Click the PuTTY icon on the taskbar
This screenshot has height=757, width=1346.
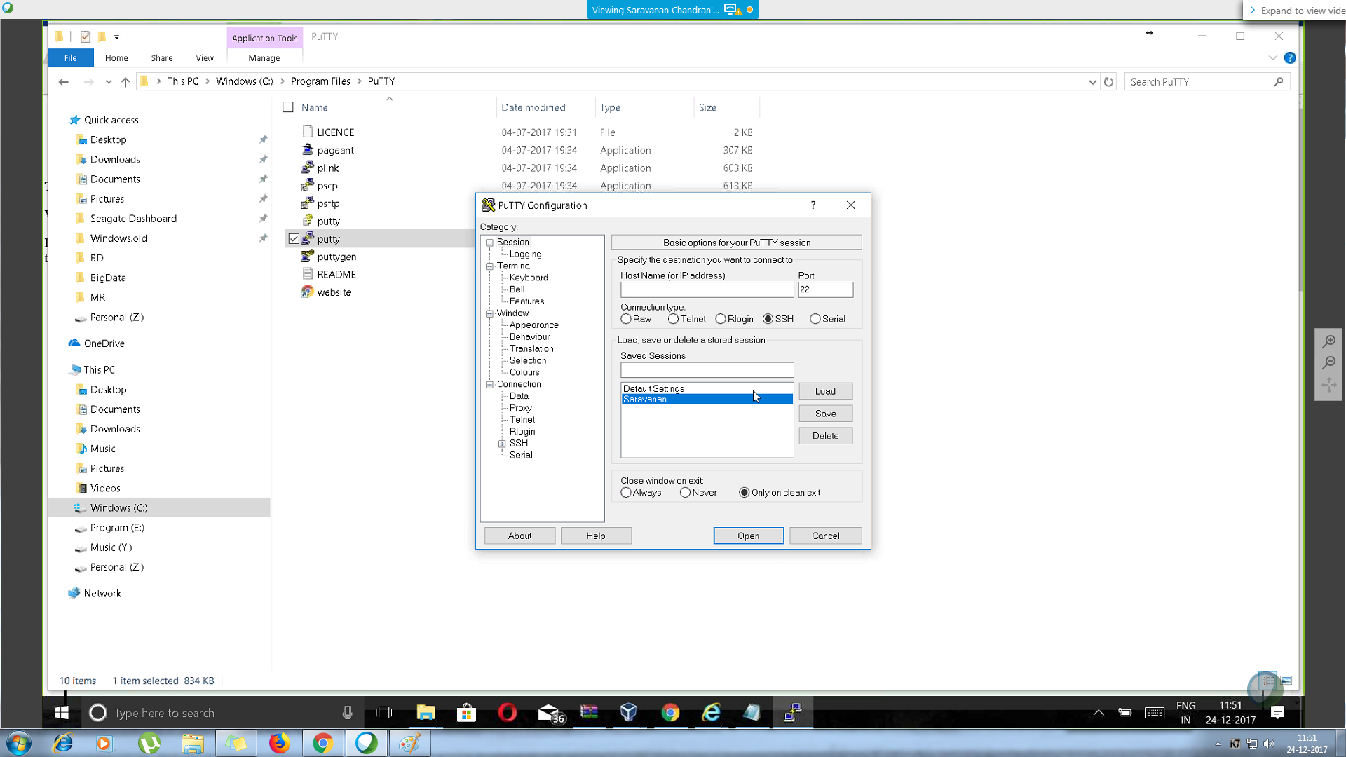[x=792, y=713]
